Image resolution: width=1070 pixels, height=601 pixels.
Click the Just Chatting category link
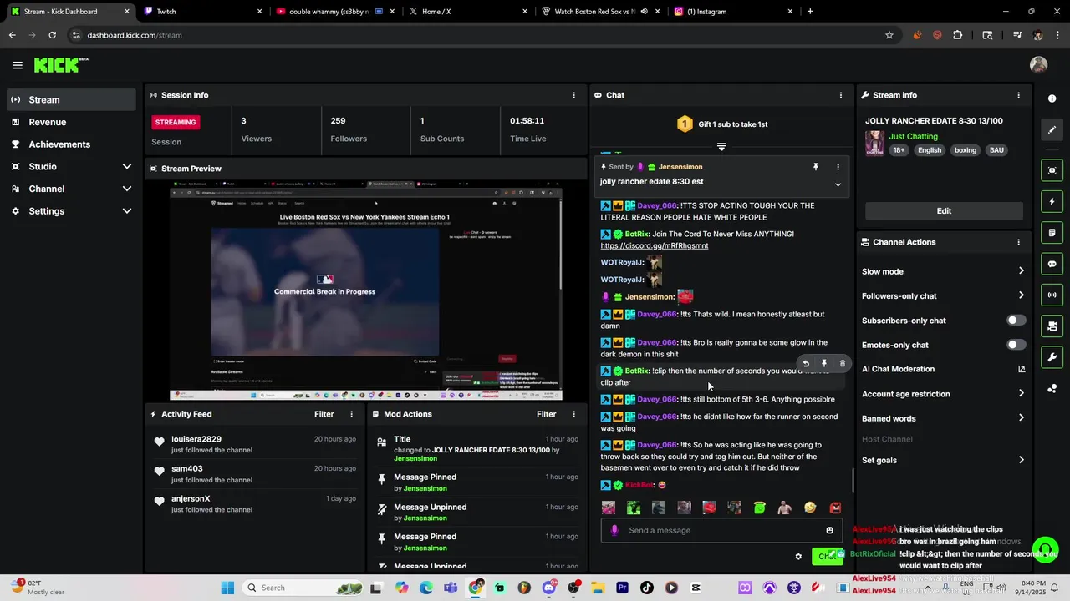913,136
